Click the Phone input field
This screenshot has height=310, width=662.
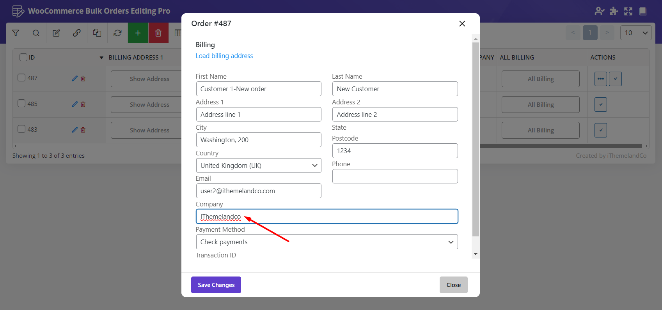395,176
